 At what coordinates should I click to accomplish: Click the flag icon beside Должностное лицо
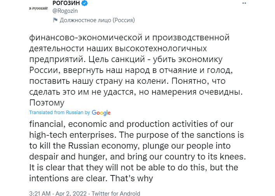coord(55,20)
